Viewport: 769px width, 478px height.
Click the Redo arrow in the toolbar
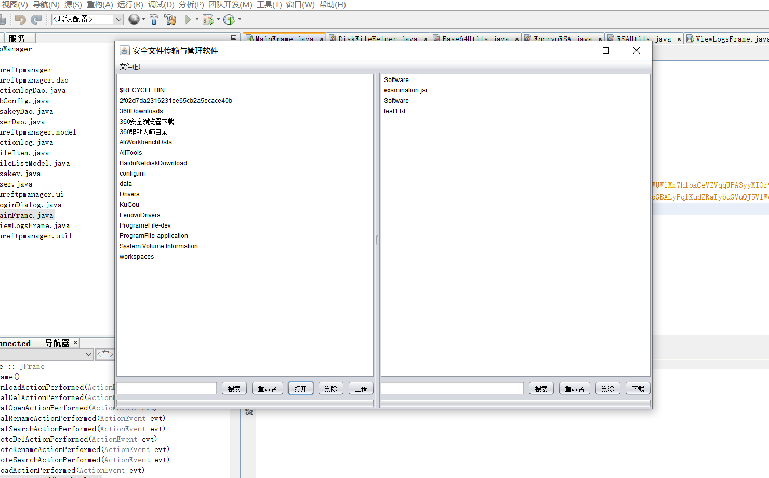(x=36, y=20)
